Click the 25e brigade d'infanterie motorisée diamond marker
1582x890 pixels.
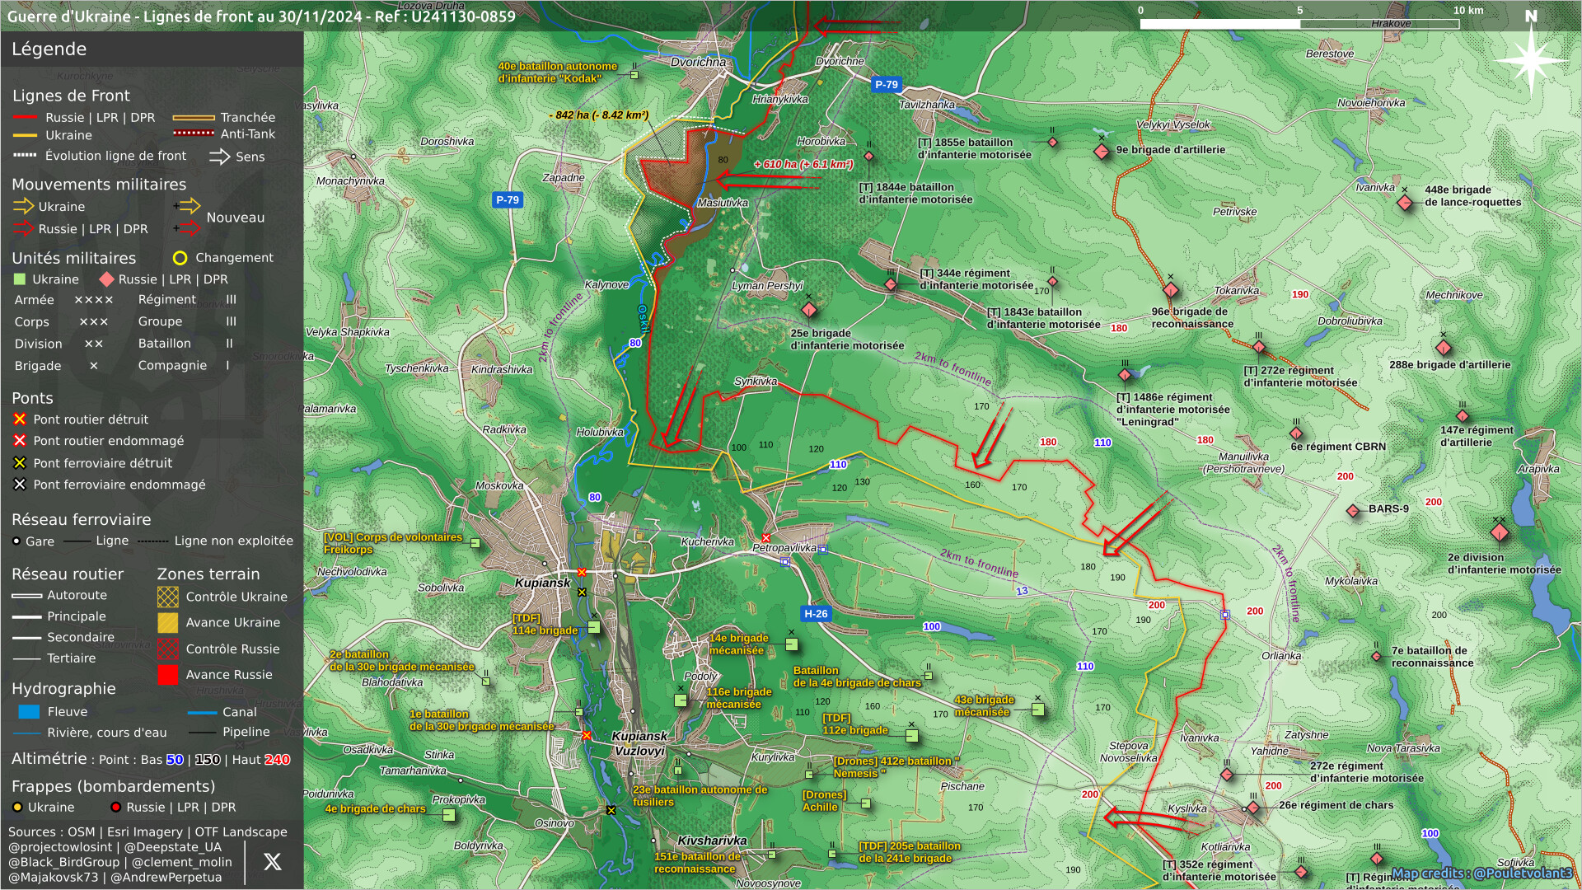click(809, 310)
